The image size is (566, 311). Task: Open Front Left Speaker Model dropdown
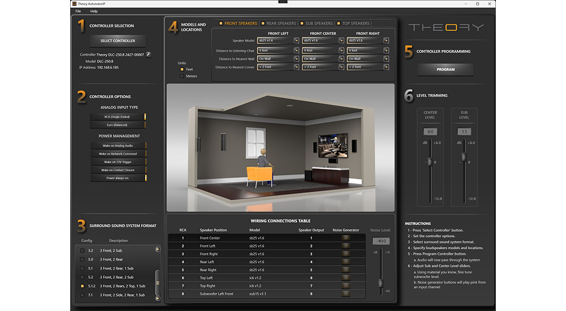click(278, 40)
